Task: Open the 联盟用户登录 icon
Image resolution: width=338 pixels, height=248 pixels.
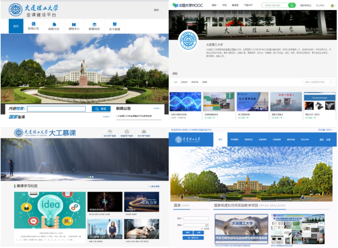Action: (127, 132)
